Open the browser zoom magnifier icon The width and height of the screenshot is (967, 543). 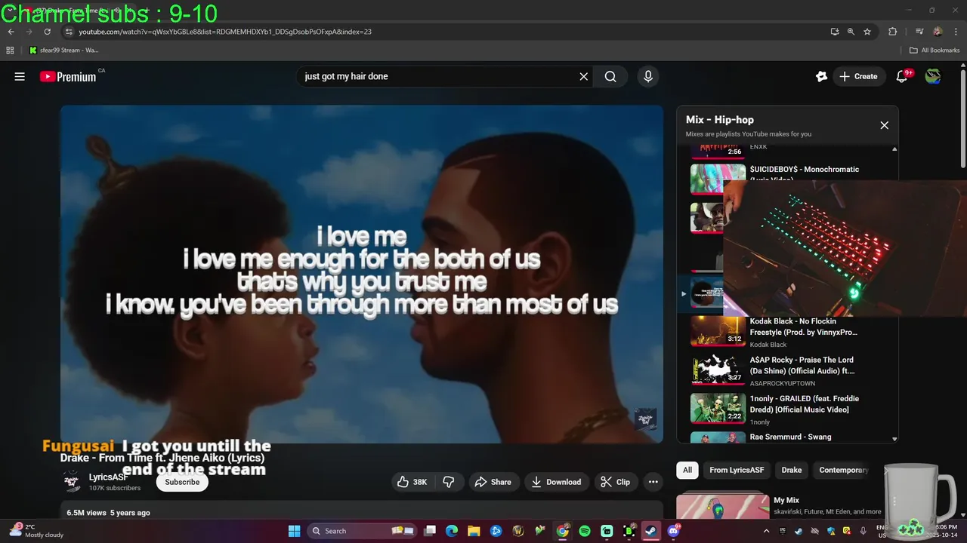tap(851, 32)
